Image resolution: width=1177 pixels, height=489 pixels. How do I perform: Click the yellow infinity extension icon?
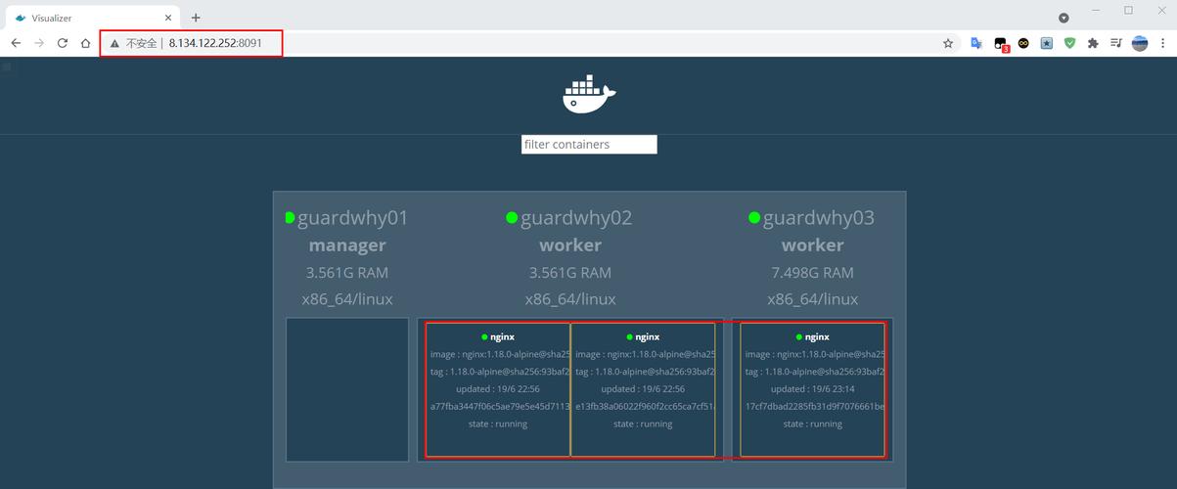1023,43
